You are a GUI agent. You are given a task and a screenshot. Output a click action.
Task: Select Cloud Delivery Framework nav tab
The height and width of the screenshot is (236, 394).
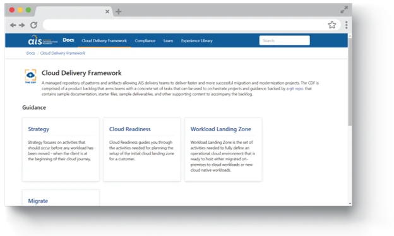pyautogui.click(x=104, y=40)
